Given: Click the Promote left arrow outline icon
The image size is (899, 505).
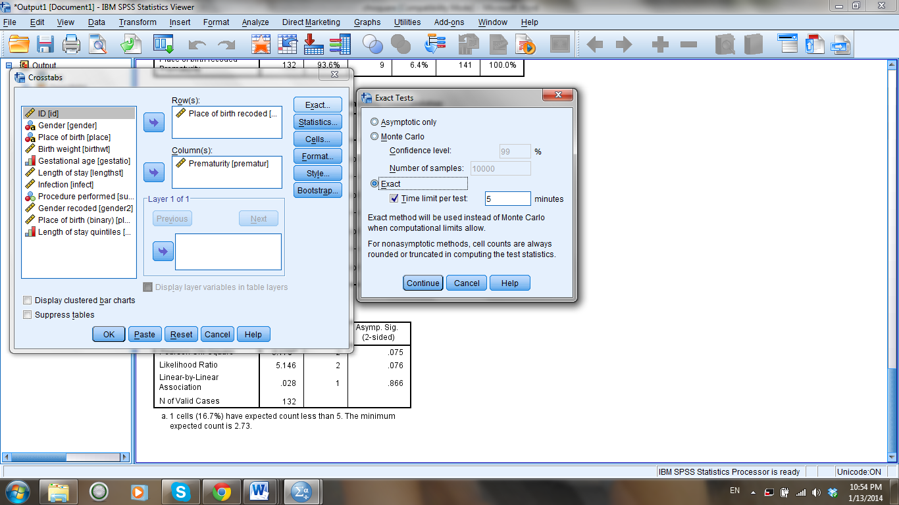Looking at the screenshot, I should (595, 45).
